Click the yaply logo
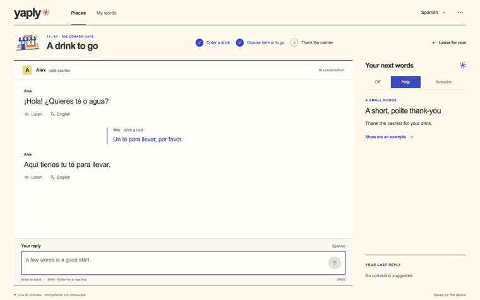Screen dimensions: 480x300 pos(32,13)
